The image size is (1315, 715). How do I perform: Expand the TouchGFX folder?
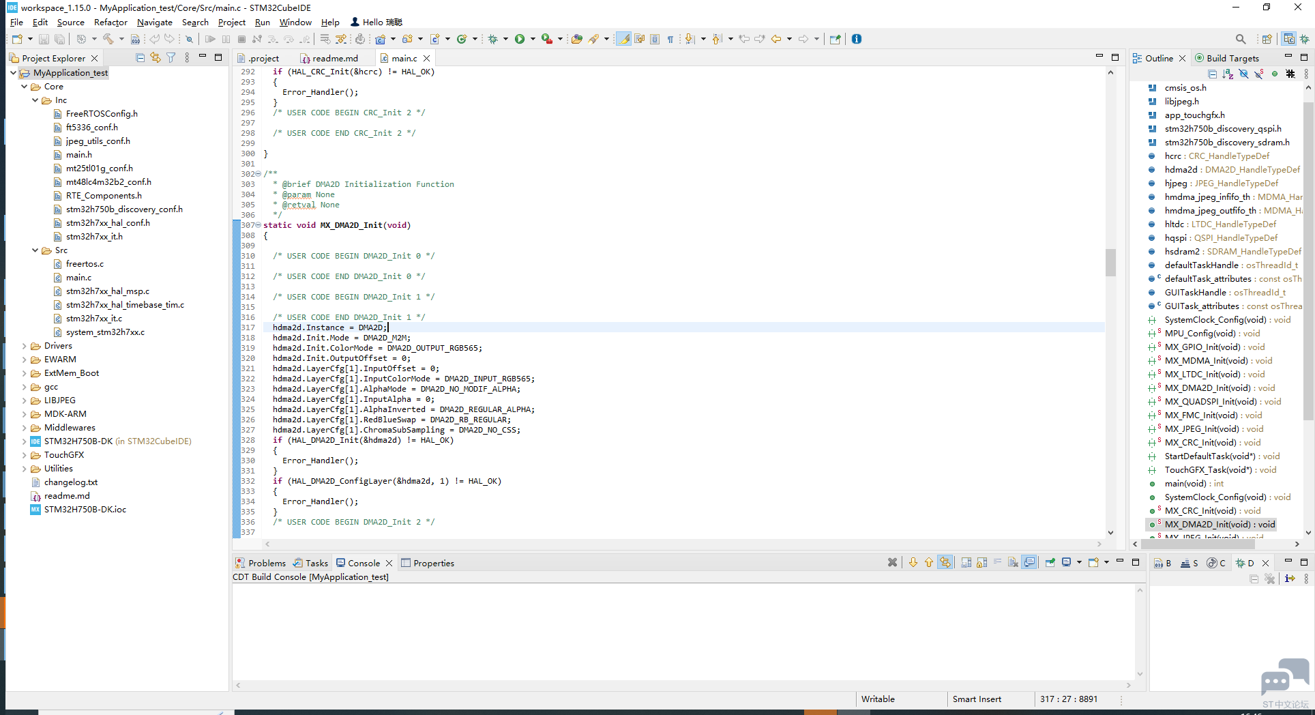[x=25, y=455]
